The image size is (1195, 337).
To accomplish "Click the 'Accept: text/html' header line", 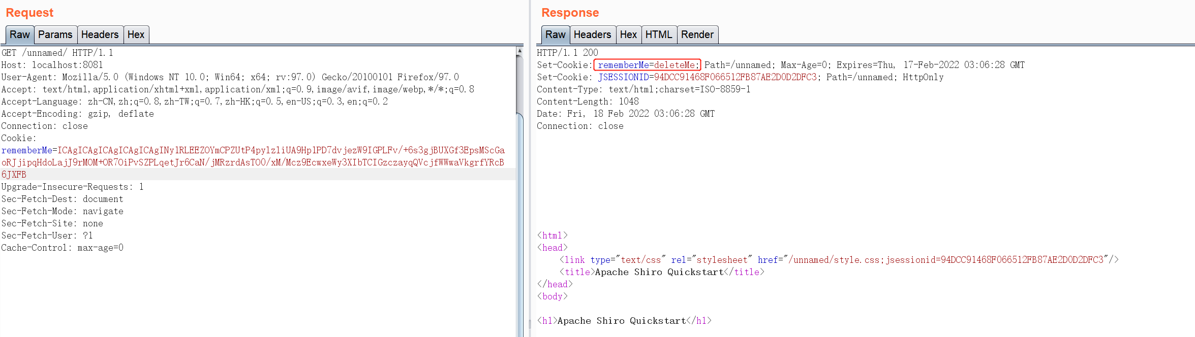I will pos(238,89).
